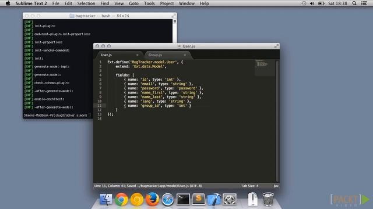
Task: Click the 'lang' field name on line 10
Action: click(x=146, y=101)
